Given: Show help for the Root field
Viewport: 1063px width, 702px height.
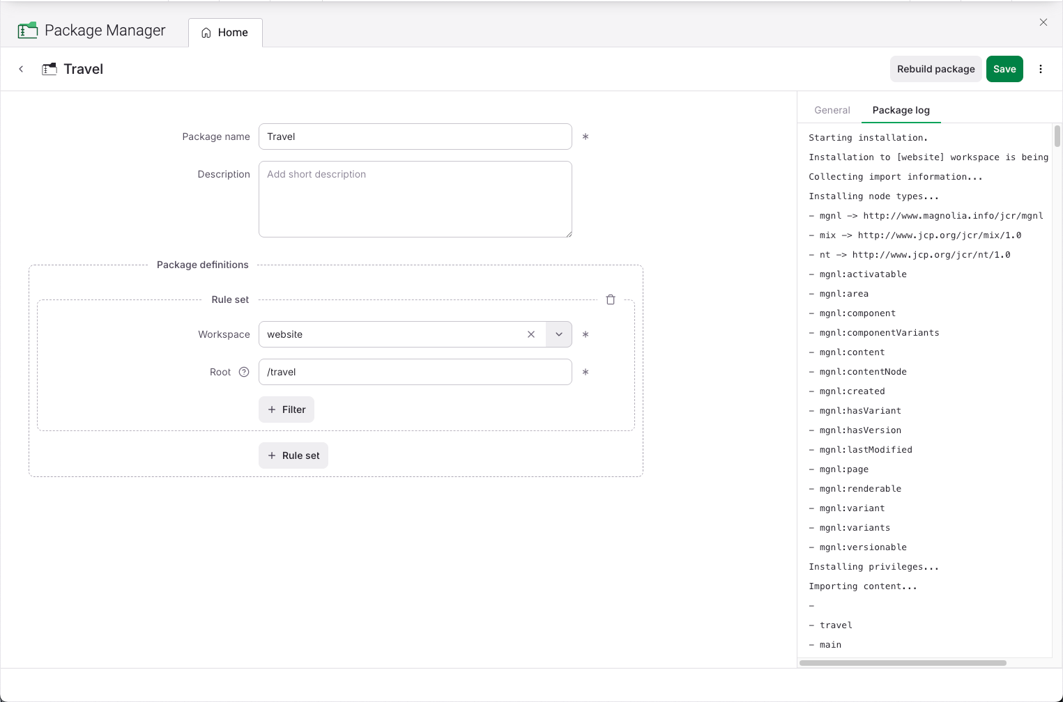Looking at the screenshot, I should coord(244,372).
